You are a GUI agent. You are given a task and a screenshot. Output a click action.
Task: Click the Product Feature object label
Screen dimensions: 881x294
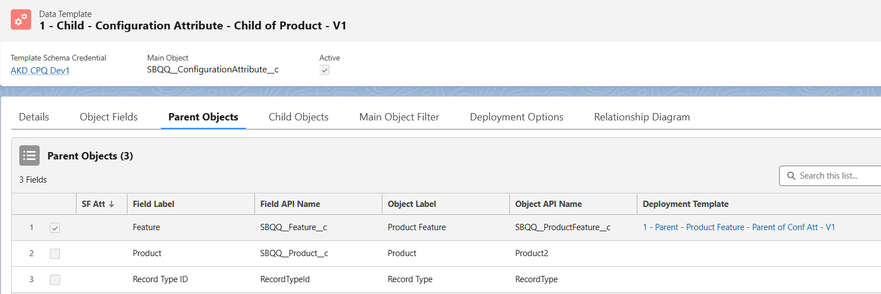coord(417,227)
